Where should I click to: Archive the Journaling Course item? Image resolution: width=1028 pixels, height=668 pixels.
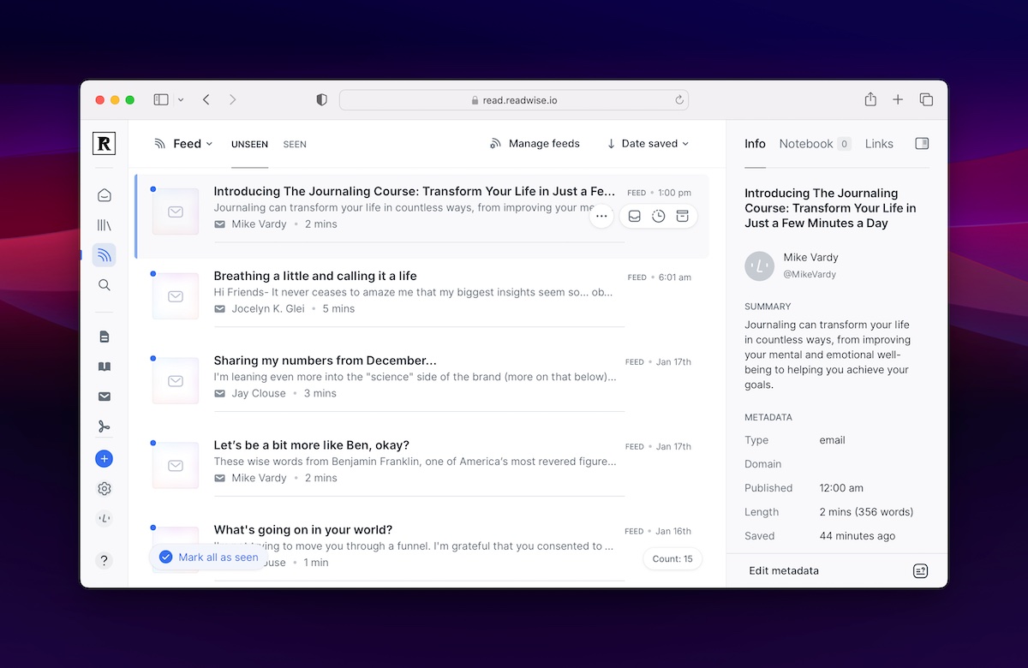[x=683, y=217]
